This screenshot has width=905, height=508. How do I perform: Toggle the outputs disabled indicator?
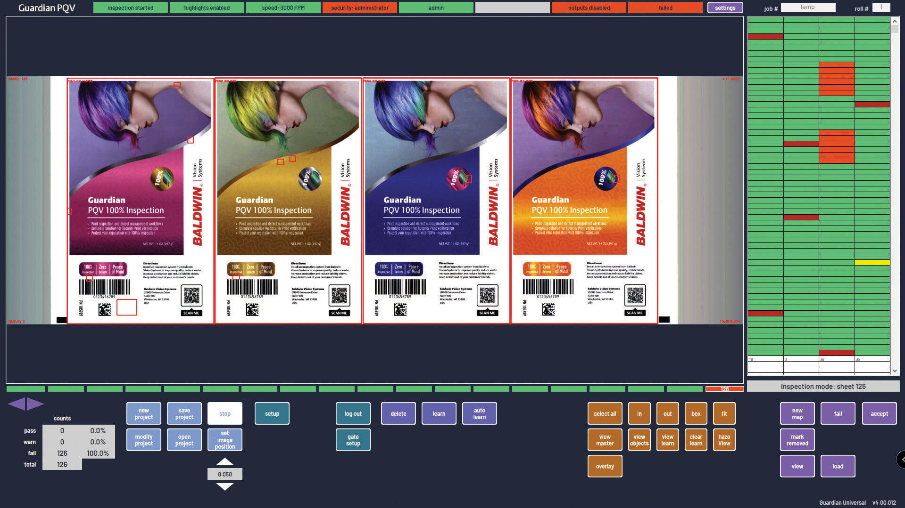(x=589, y=8)
